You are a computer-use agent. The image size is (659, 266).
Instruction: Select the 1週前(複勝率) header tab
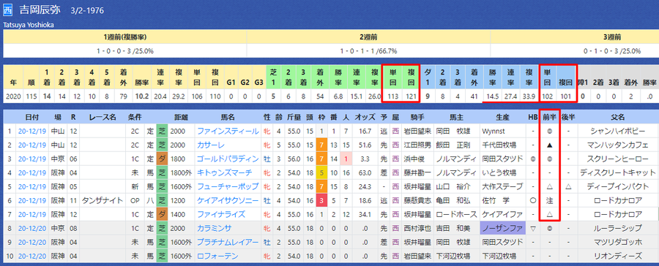(124, 37)
